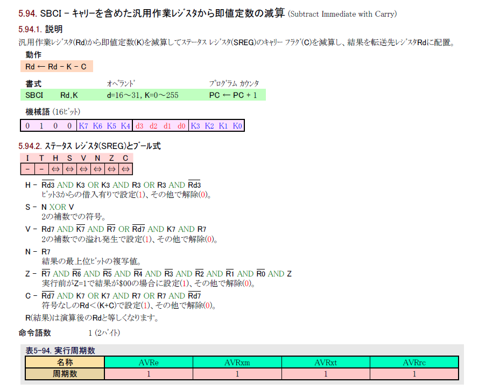
Task: Click the I flag header in SREG table
Action: pos(27,158)
